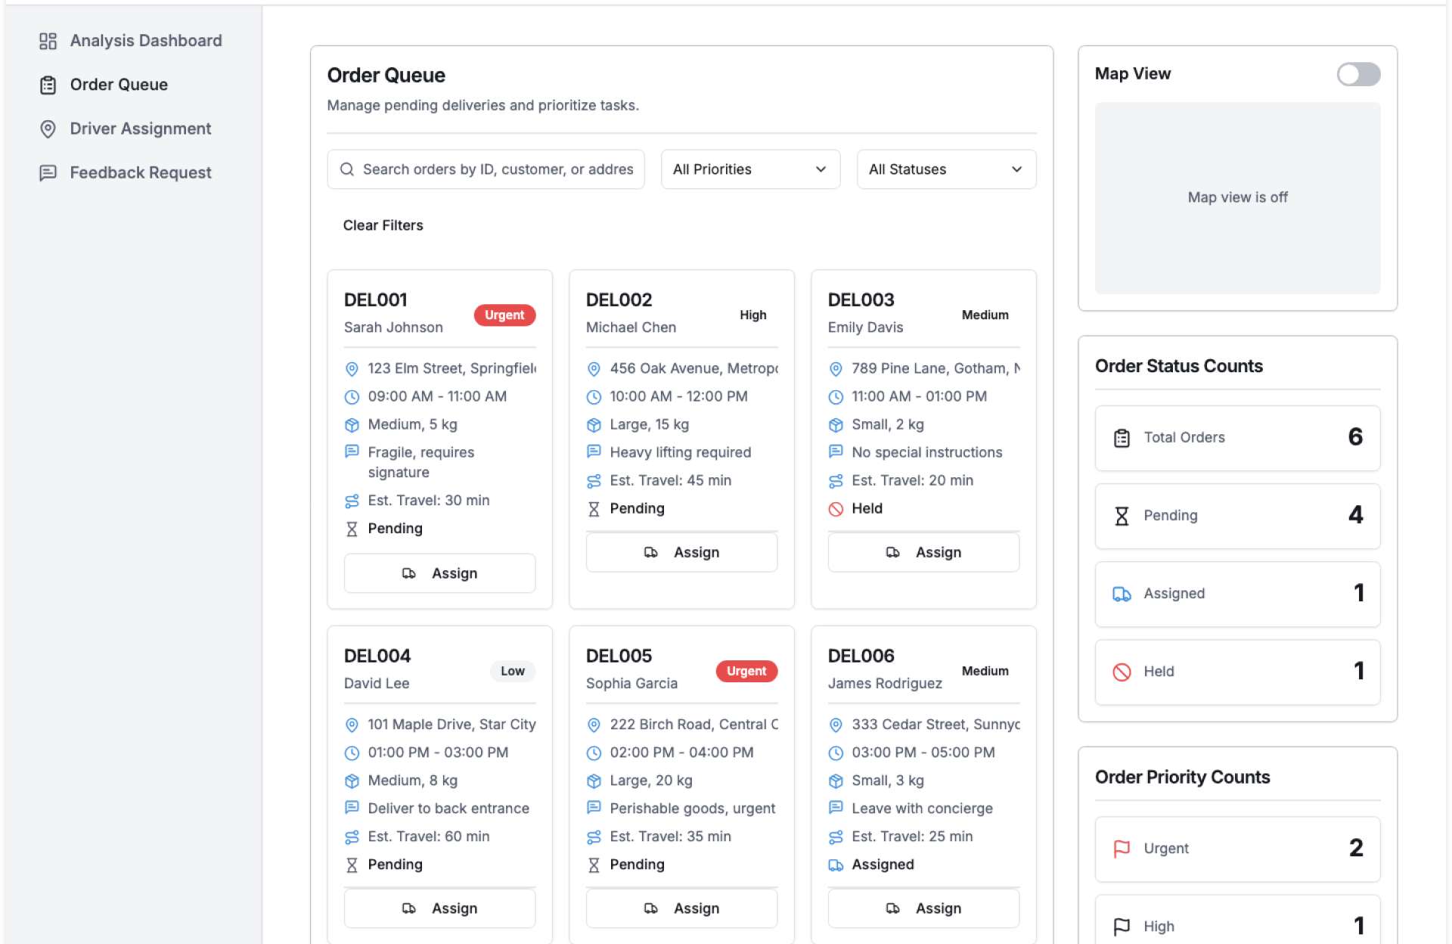Click the Feedback Request chat icon
This screenshot has height=944, width=1452.
coord(48,173)
